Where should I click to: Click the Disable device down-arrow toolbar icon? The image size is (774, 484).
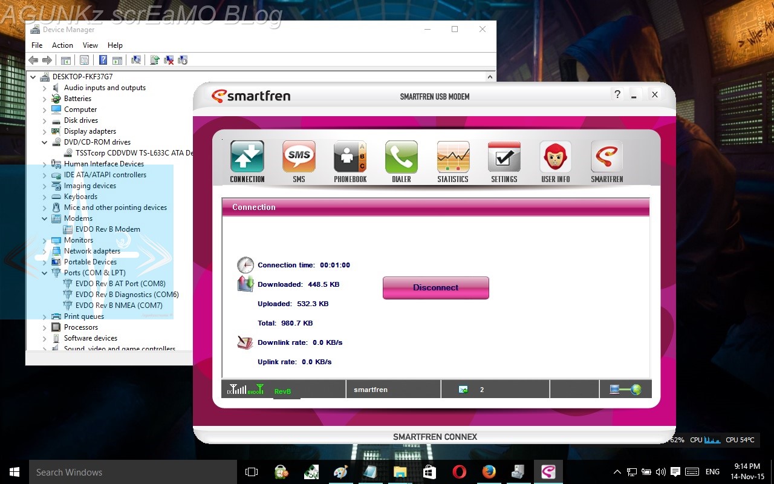click(x=183, y=60)
